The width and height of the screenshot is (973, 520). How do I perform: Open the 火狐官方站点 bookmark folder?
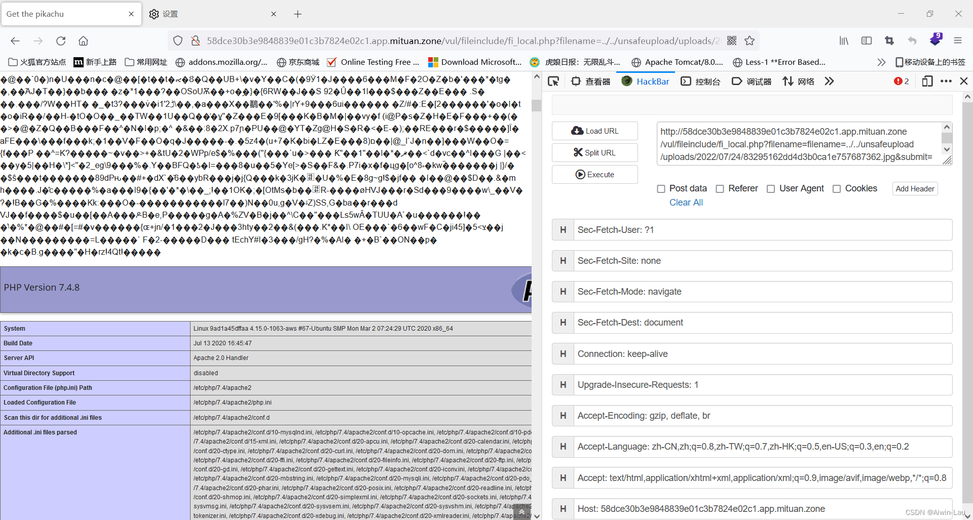click(x=38, y=62)
